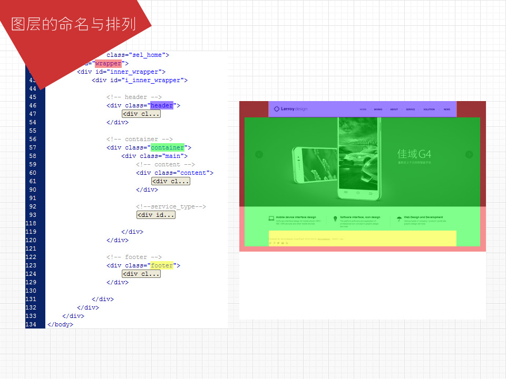
Task: Select the SOLUTION navigation item
Action: pyautogui.click(x=429, y=109)
